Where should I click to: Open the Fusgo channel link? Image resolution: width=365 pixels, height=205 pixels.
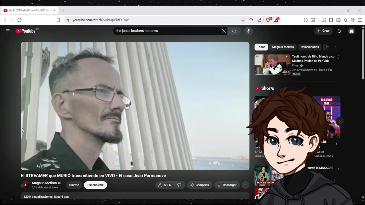point(295,65)
